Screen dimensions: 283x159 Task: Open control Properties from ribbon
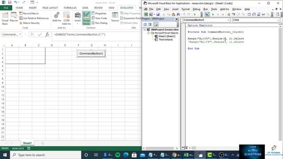point(99,13)
